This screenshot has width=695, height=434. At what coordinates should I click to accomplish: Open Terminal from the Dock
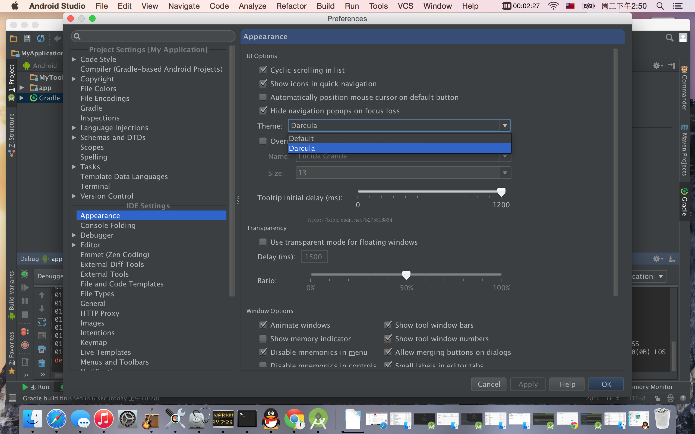tap(247, 419)
